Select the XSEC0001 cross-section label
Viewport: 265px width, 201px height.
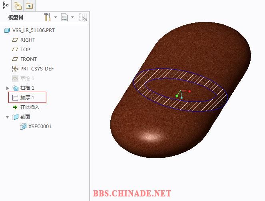pos(40,126)
